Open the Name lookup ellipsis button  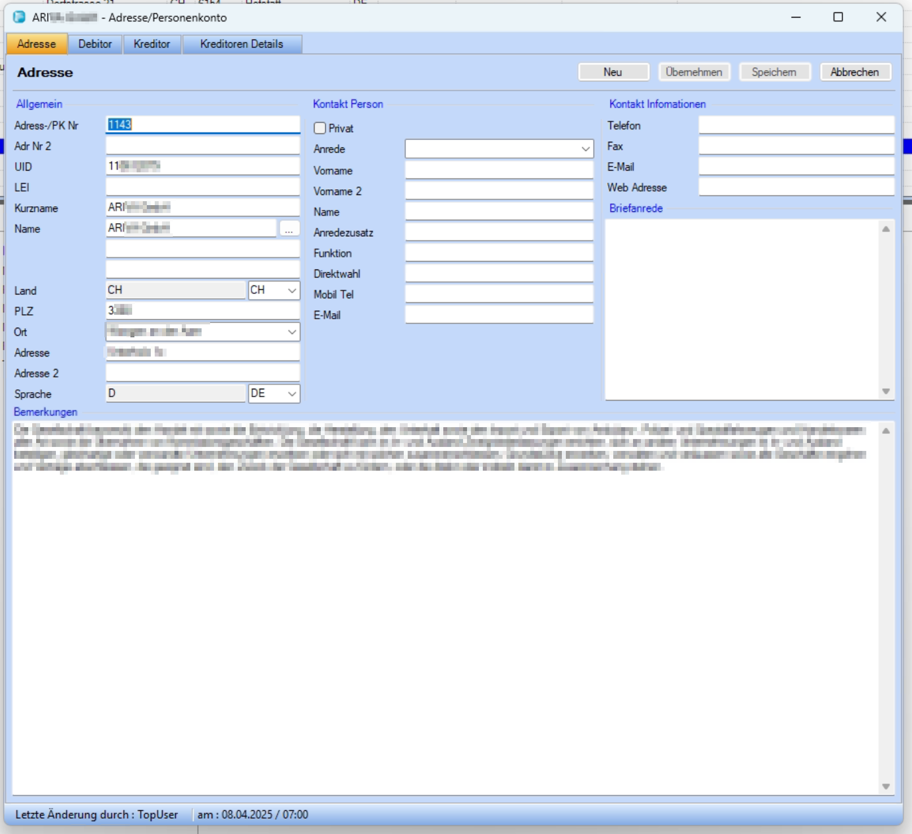tap(289, 229)
